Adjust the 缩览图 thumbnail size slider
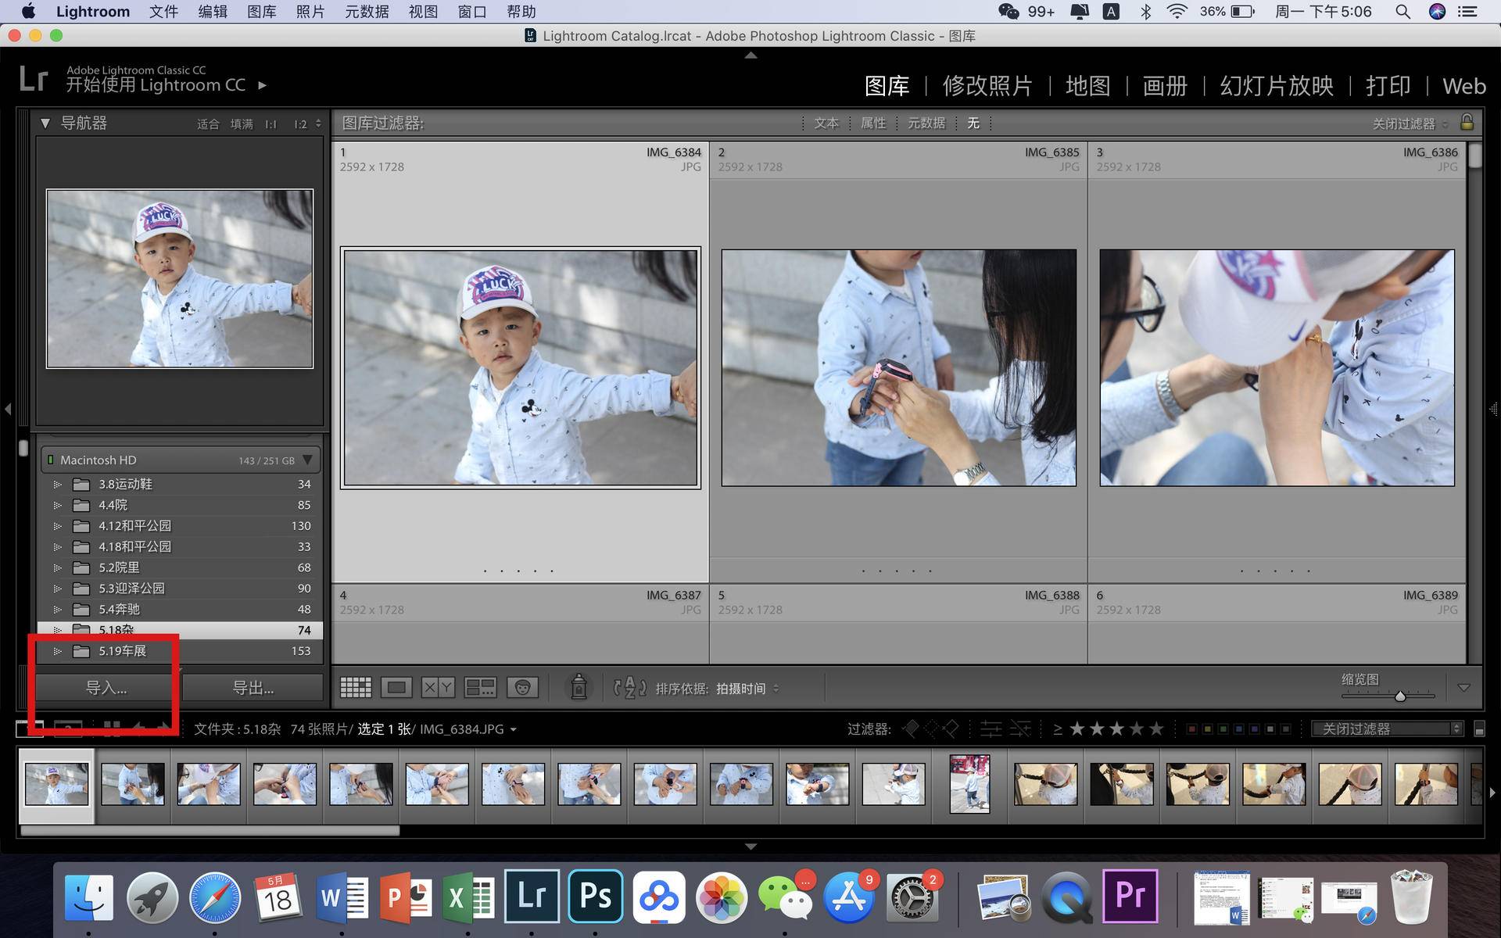 [x=1399, y=696]
